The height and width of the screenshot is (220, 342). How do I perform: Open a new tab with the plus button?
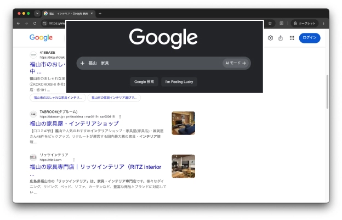pos(100,14)
